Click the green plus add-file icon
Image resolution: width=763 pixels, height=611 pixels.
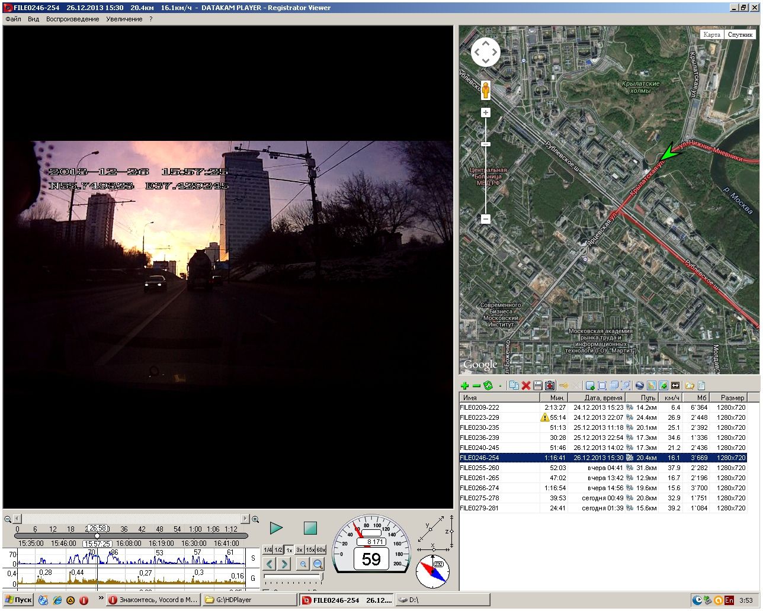tap(465, 386)
